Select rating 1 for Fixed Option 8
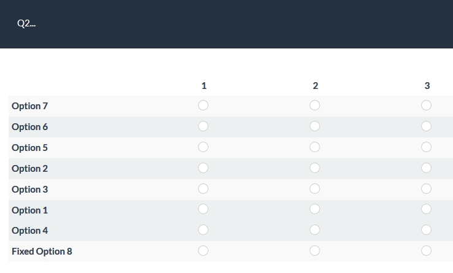 click(204, 251)
